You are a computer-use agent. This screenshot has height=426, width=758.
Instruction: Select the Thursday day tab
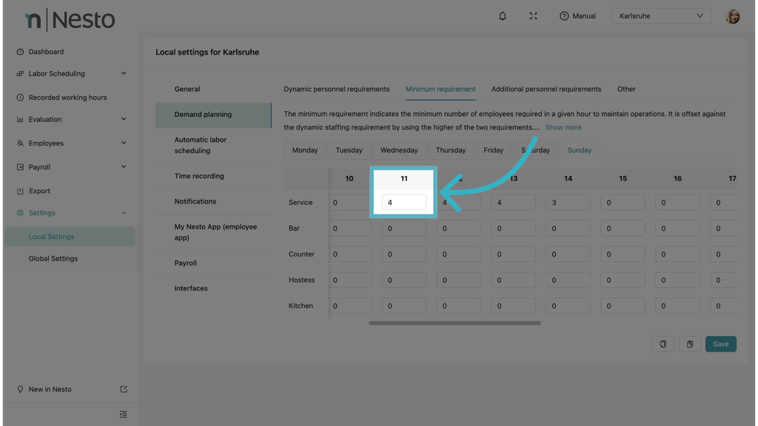click(450, 150)
